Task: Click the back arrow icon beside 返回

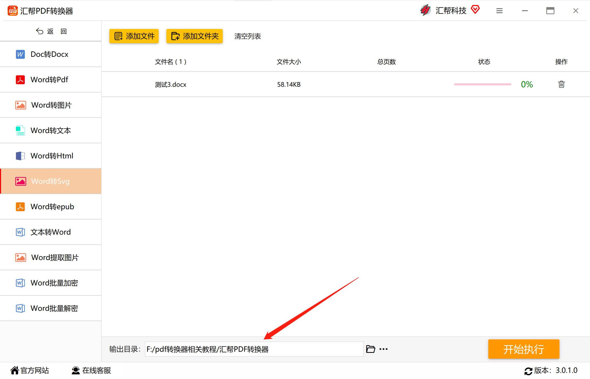Action: [x=40, y=31]
